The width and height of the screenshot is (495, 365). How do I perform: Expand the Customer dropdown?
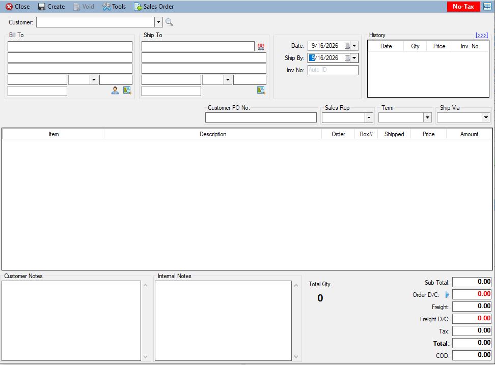(x=158, y=22)
